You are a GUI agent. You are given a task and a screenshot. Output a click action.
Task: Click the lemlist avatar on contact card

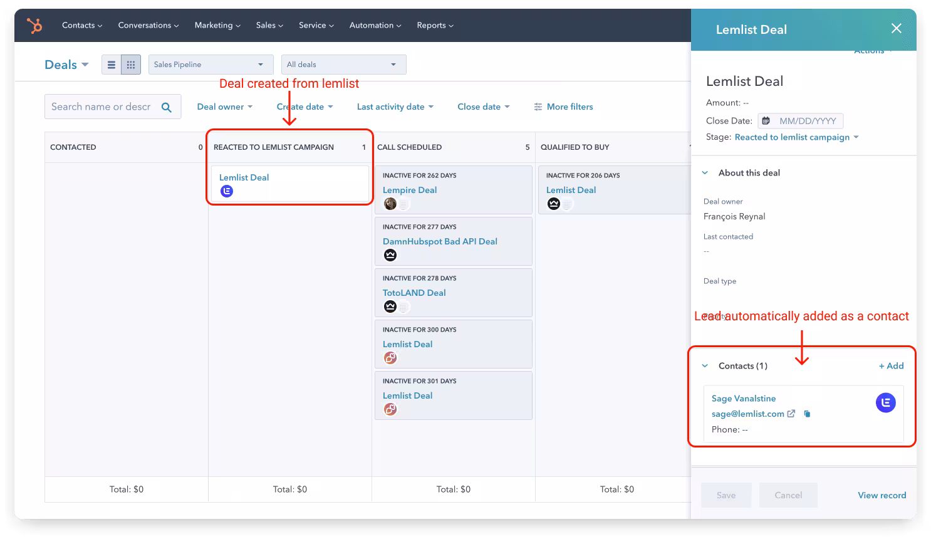[885, 403]
